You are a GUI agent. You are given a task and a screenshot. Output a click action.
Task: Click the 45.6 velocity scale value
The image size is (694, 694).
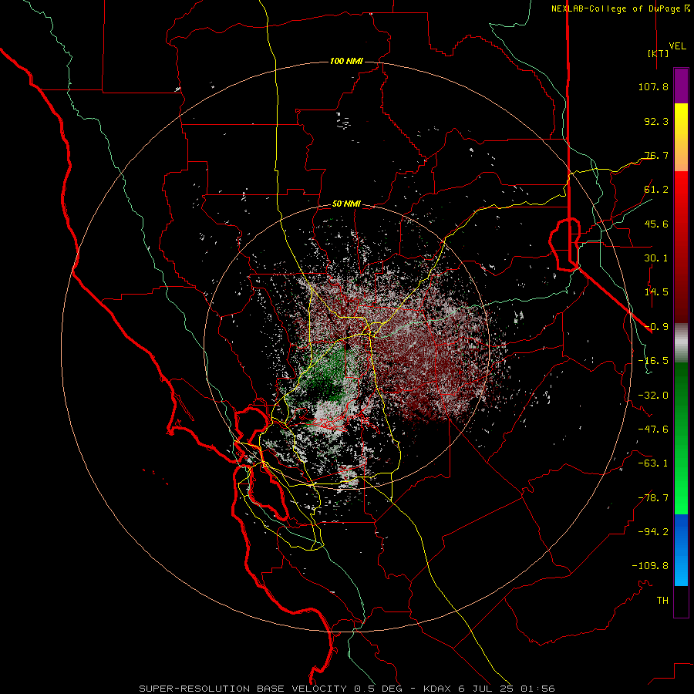[x=656, y=224]
